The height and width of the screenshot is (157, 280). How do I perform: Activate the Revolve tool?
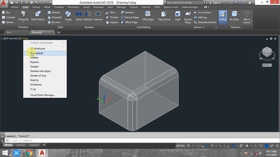[x=54, y=22]
